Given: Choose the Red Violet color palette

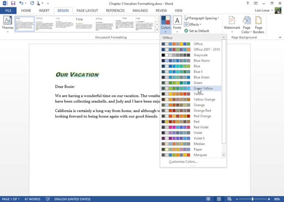Looking at the screenshot, I should tap(191, 127).
